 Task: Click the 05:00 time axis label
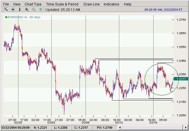(163, 120)
